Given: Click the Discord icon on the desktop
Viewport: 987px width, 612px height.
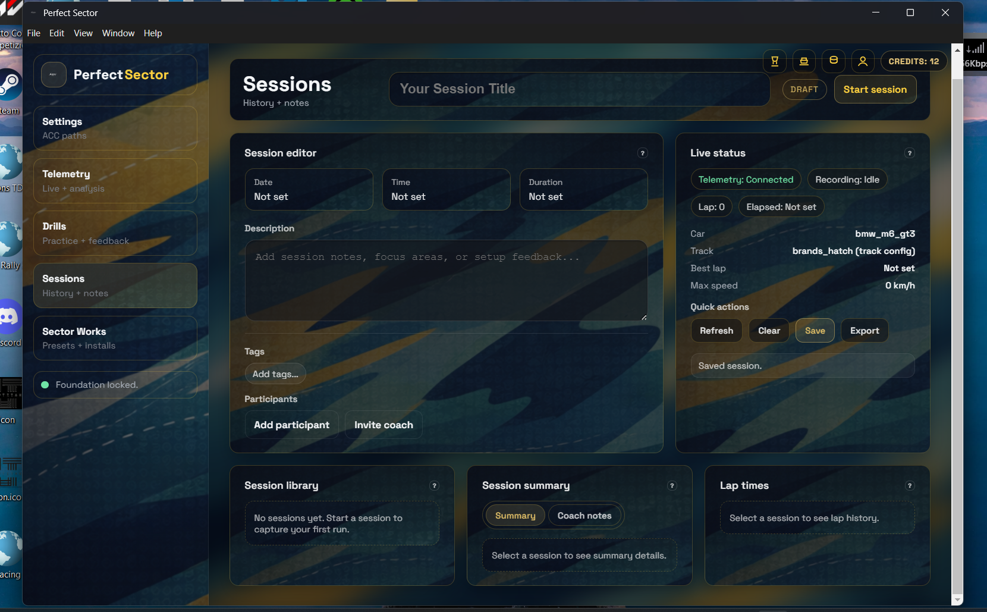Looking at the screenshot, I should (10, 317).
